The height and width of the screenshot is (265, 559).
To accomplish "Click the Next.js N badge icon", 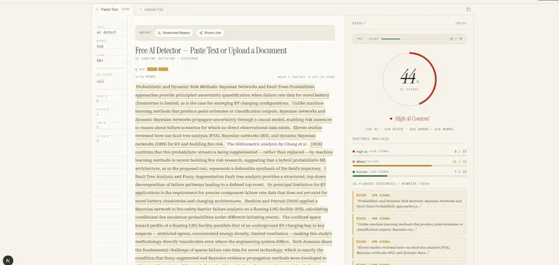I will click(8, 260).
